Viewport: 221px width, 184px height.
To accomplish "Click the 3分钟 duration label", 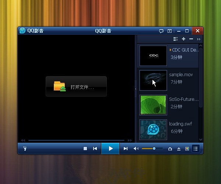I will click(176, 57).
